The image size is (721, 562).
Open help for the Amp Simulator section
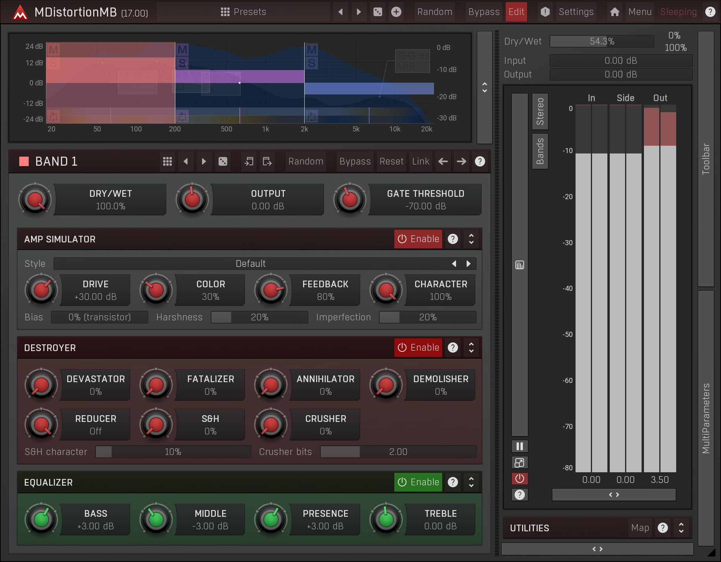click(453, 239)
